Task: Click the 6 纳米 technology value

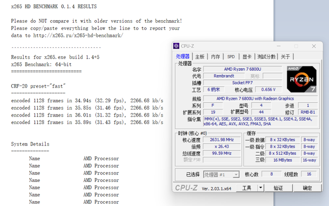Action: point(214,89)
